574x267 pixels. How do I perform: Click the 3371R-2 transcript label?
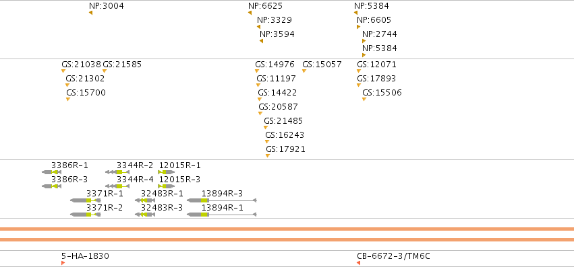pos(105,208)
